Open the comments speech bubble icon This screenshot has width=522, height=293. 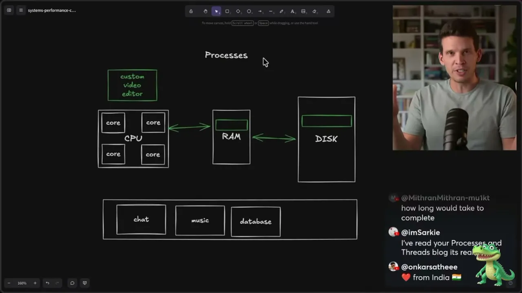click(x=72, y=283)
